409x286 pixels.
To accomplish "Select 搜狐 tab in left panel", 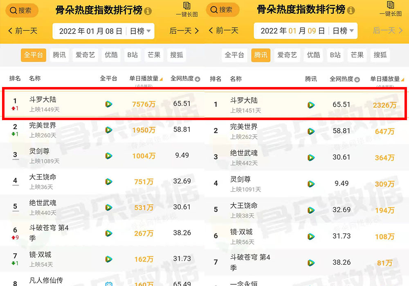I will [x=177, y=55].
